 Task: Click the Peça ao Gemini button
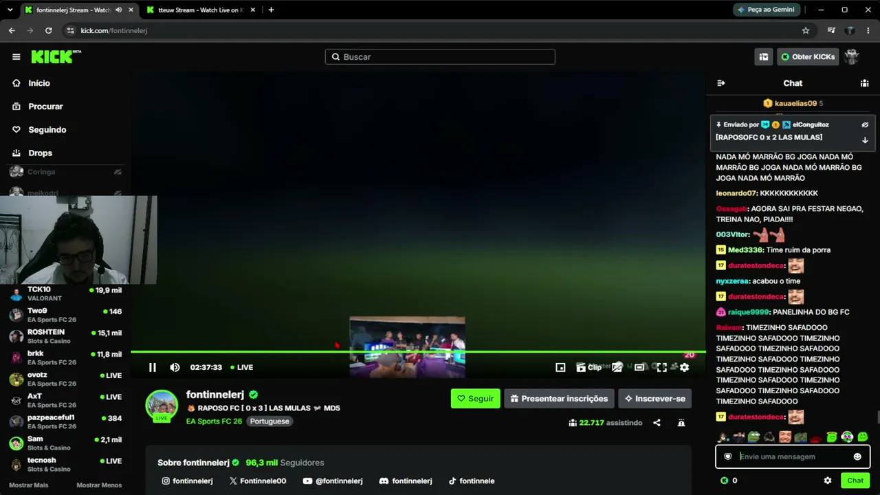(766, 10)
